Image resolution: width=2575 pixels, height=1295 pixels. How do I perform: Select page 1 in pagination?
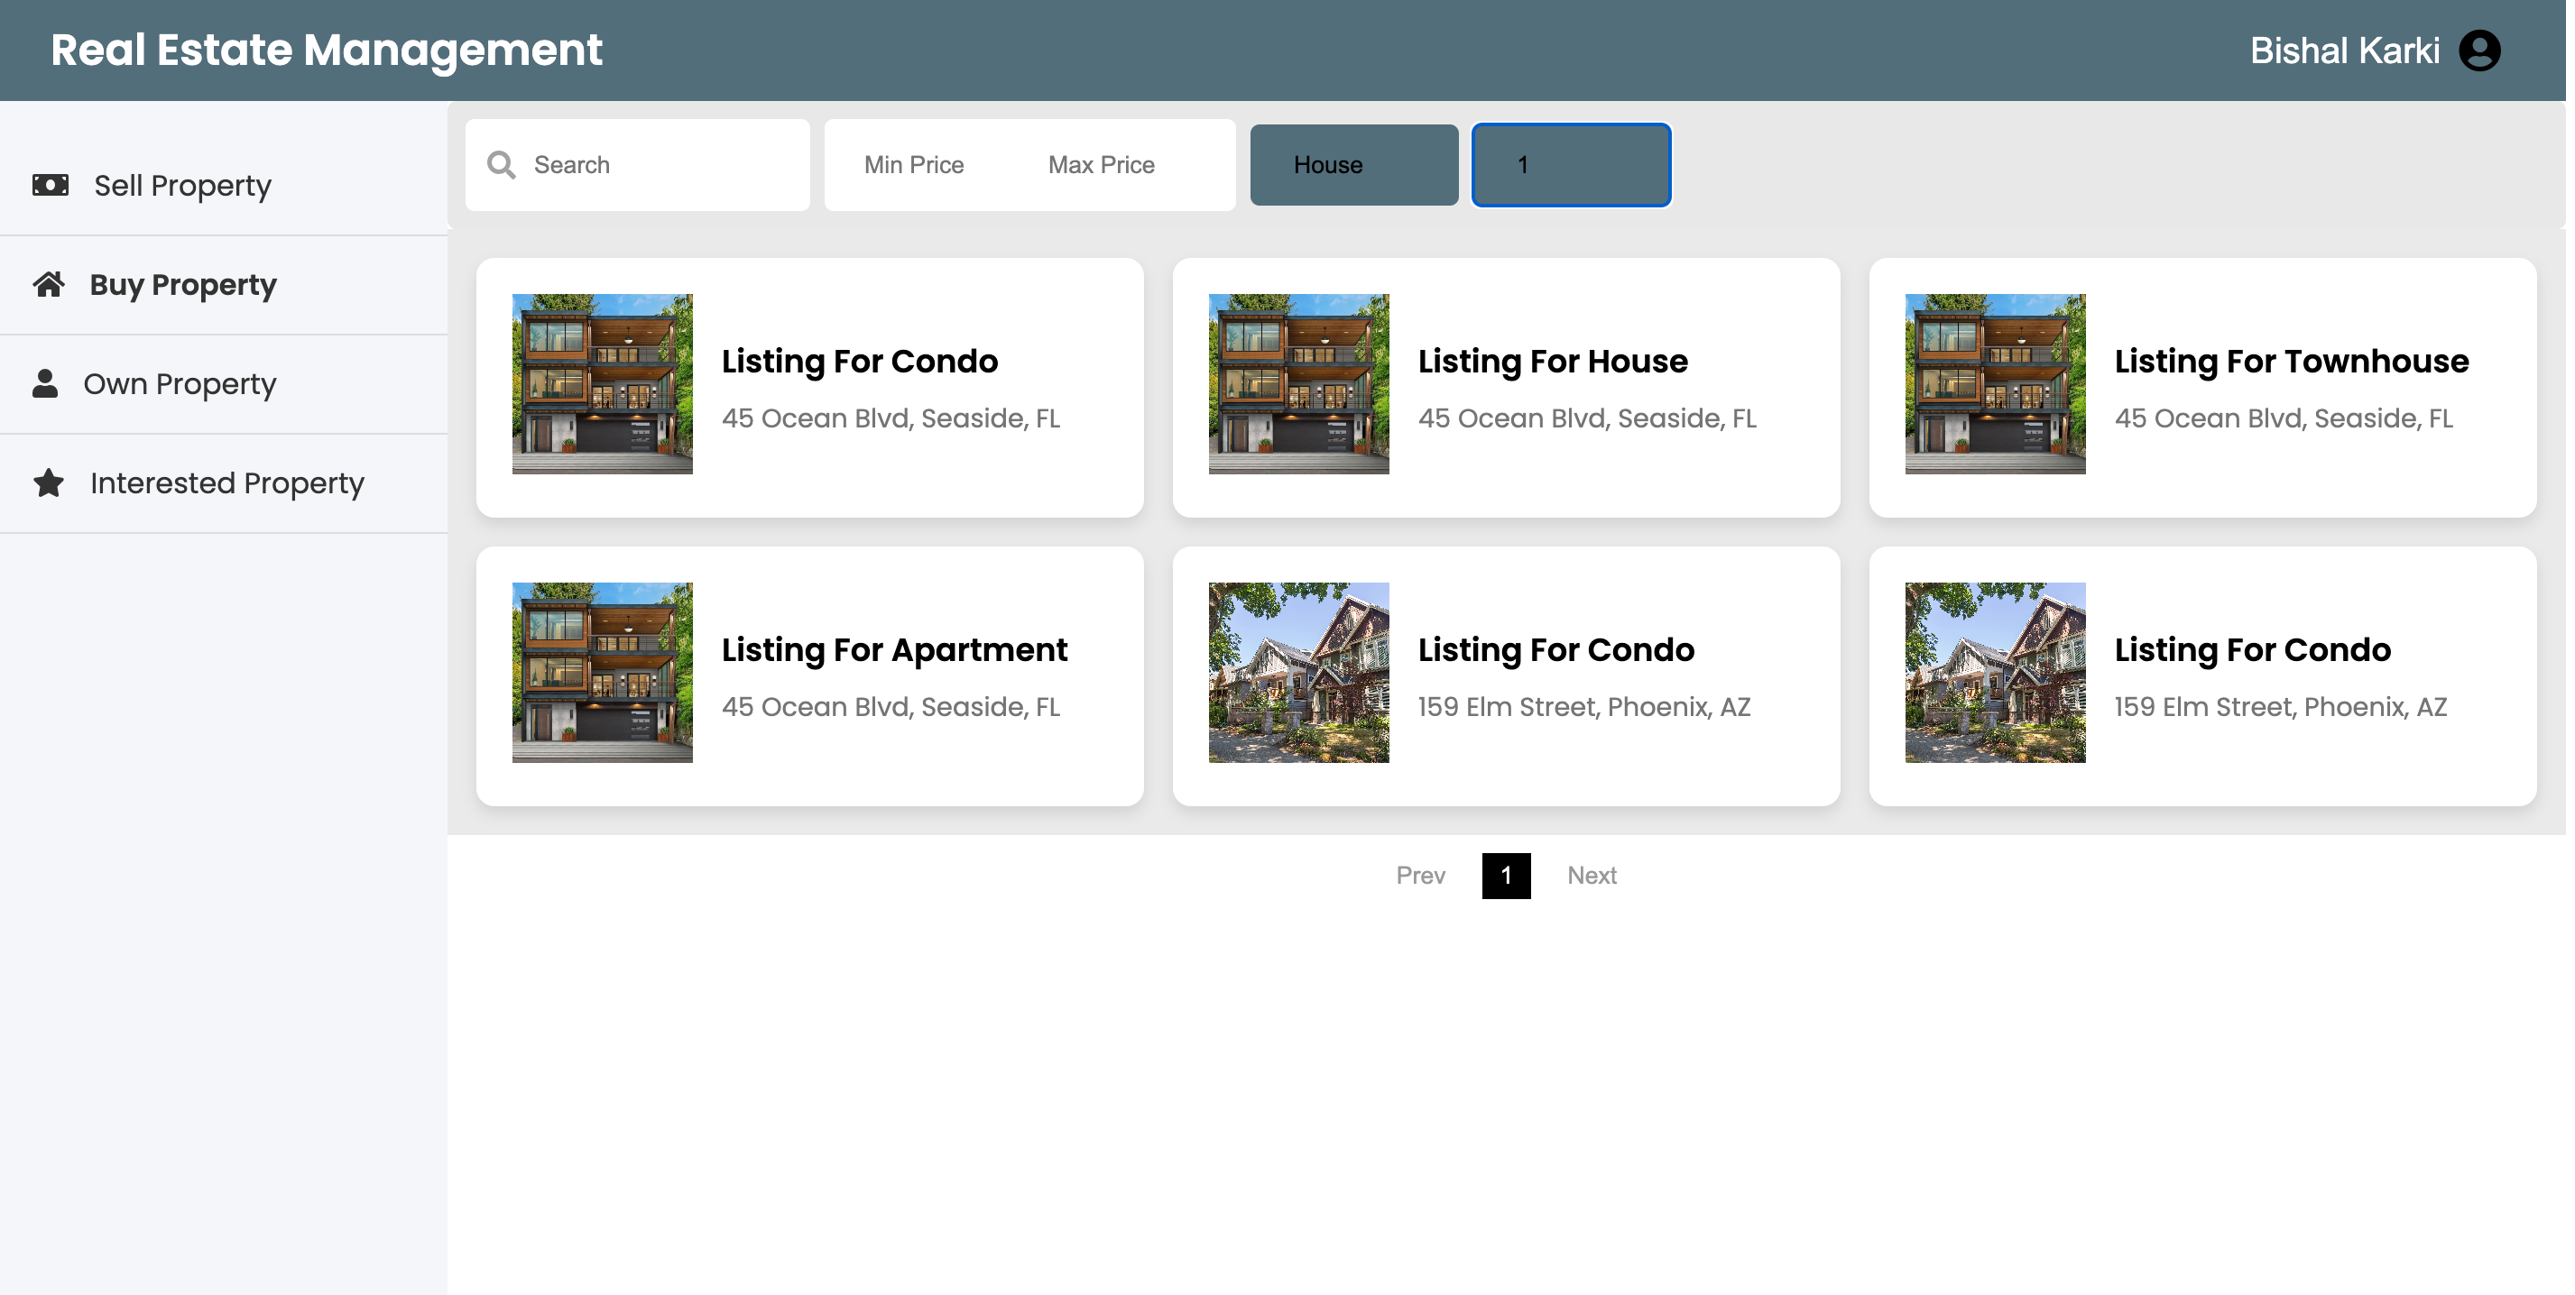click(1506, 876)
